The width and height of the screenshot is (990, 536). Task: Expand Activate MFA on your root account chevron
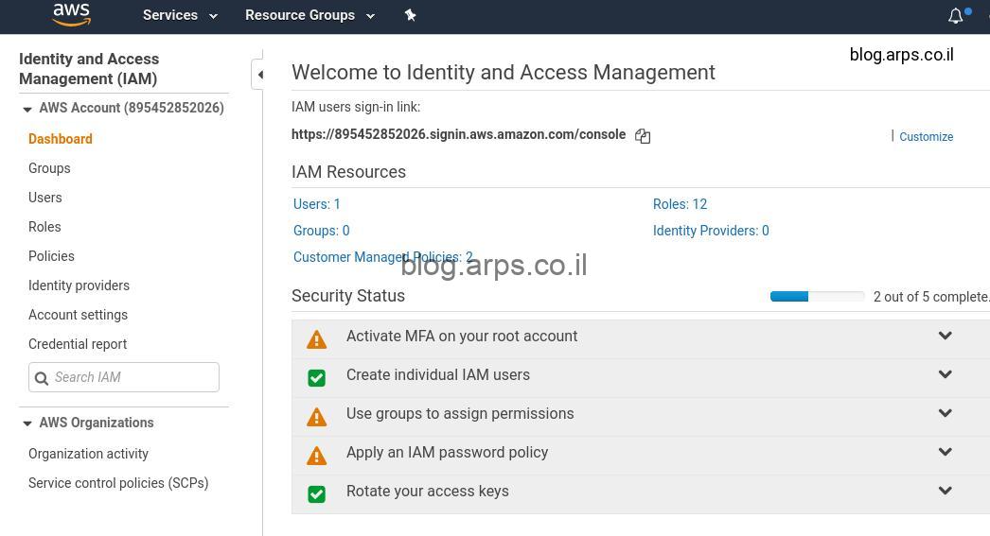tap(946, 336)
